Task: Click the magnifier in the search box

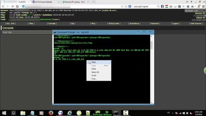Action: click(x=158, y=6)
